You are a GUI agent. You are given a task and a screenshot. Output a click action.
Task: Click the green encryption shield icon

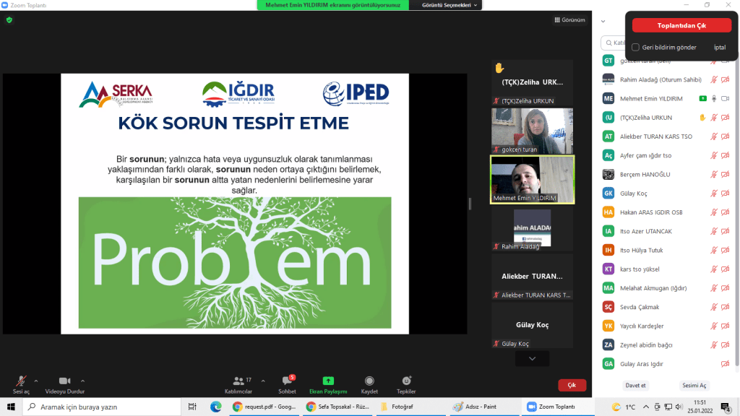coord(9,19)
